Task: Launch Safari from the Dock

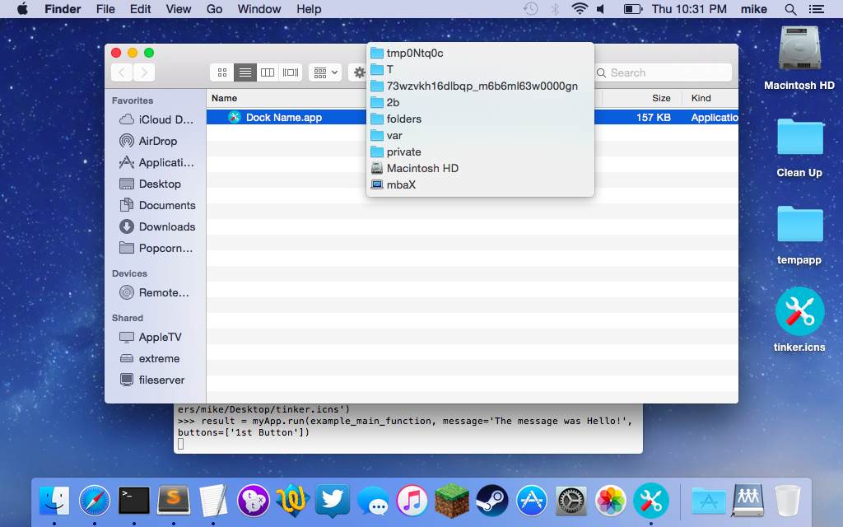Action: [x=94, y=501]
